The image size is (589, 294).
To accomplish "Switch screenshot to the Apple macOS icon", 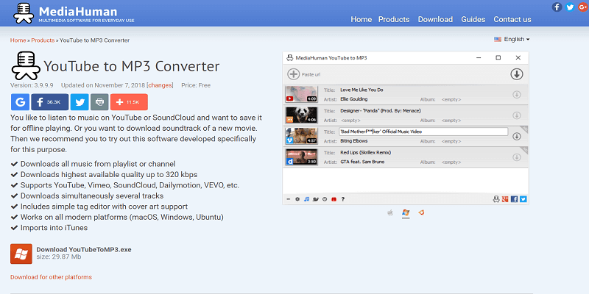I will tap(390, 212).
